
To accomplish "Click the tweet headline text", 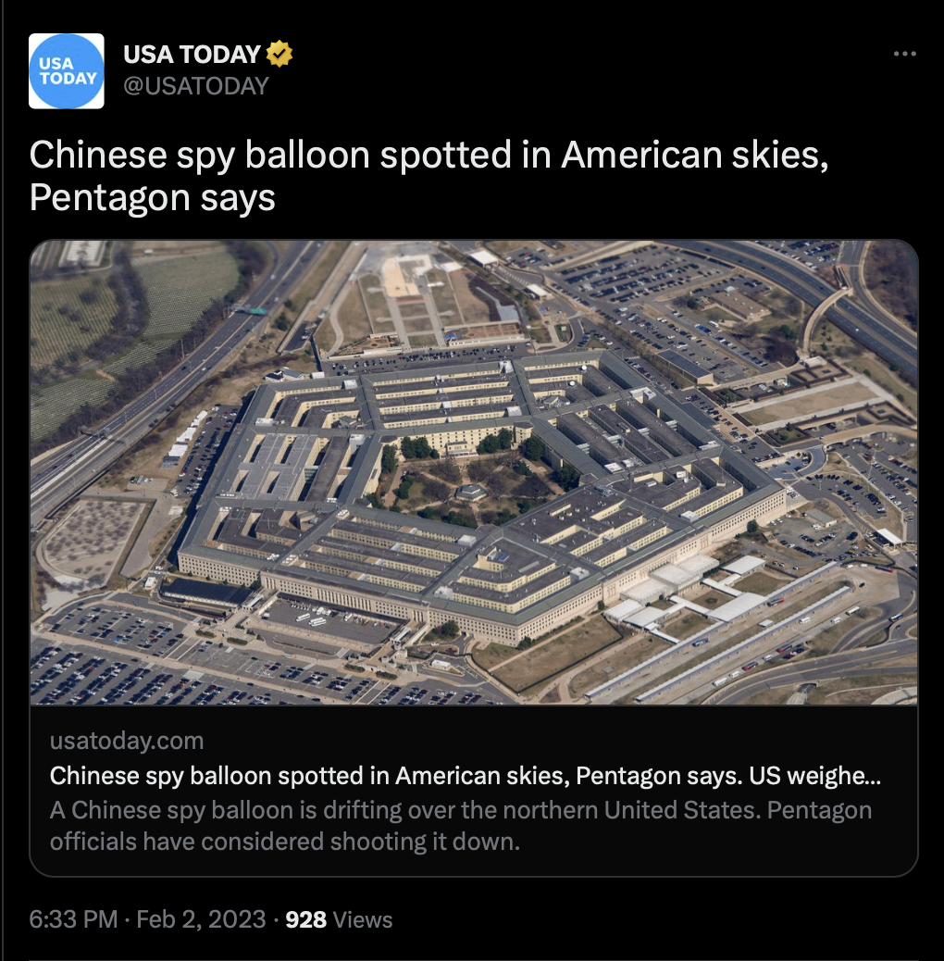I will tap(429, 176).
